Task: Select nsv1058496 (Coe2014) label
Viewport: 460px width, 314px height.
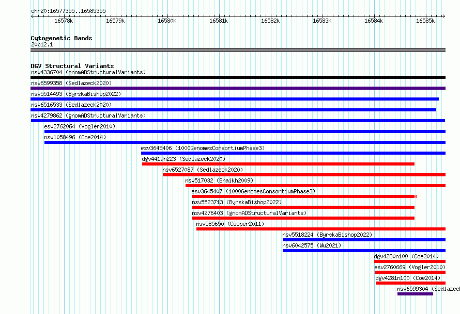Action: tap(75, 137)
